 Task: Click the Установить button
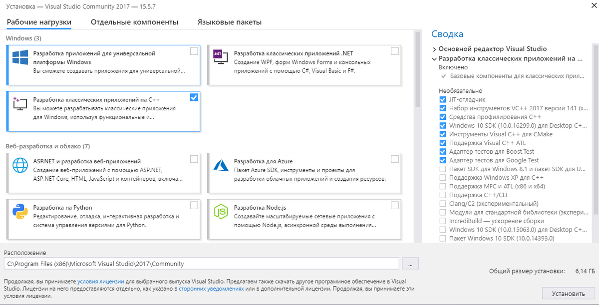click(x=569, y=294)
